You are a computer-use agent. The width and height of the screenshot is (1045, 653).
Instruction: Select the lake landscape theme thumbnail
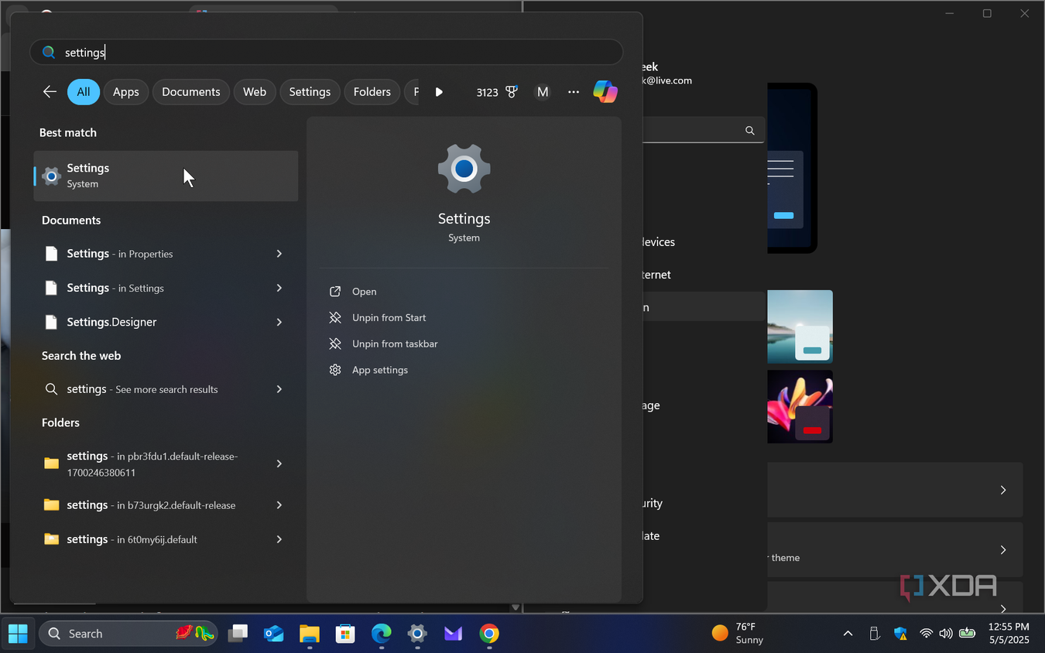[x=800, y=326]
